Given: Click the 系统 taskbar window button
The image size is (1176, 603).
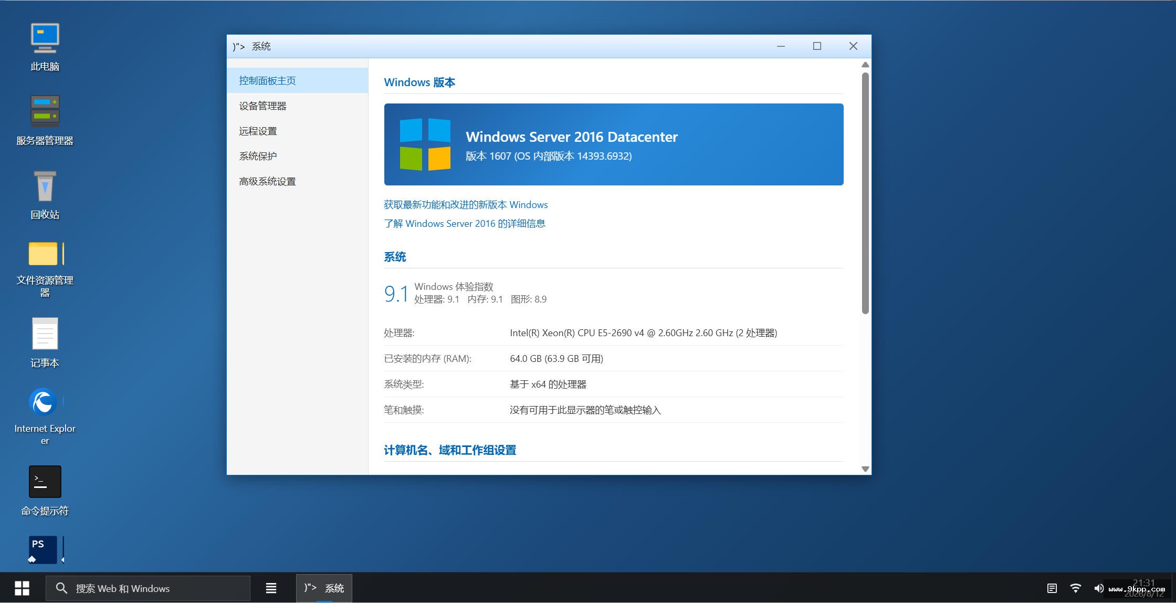Looking at the screenshot, I should tap(324, 588).
